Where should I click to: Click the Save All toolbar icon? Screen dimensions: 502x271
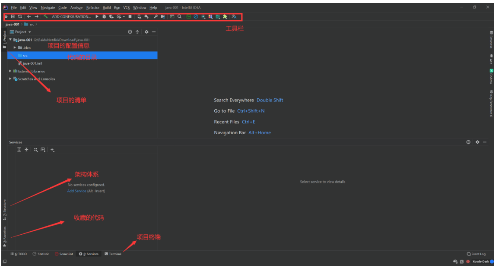tap(13, 16)
